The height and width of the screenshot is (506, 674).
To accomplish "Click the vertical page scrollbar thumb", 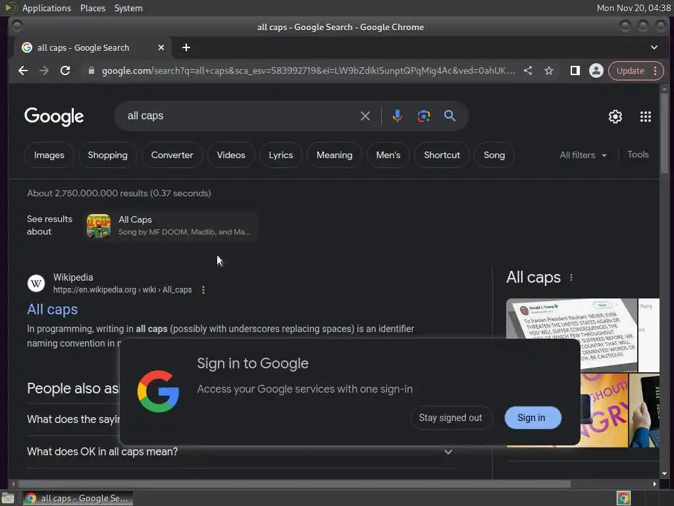I will pyautogui.click(x=664, y=133).
